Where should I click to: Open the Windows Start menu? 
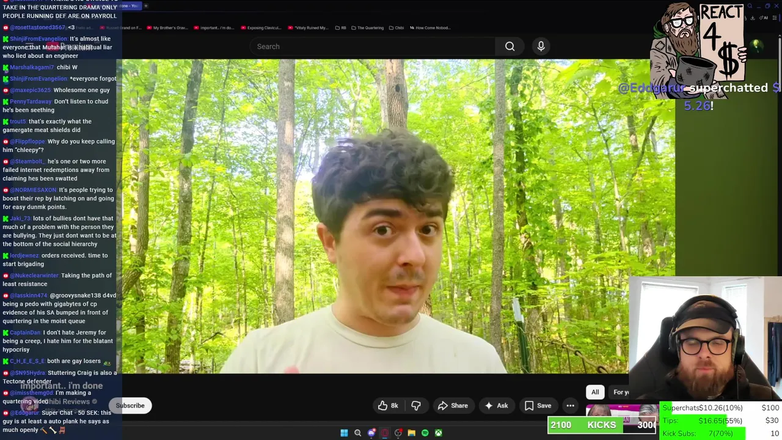click(x=344, y=433)
